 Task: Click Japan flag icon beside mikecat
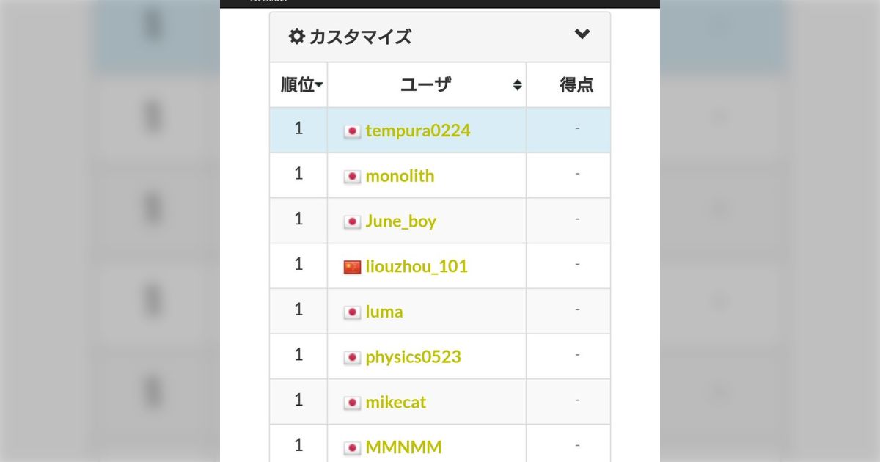click(x=353, y=403)
